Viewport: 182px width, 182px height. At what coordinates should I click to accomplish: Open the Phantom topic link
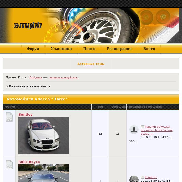(x=151, y=177)
